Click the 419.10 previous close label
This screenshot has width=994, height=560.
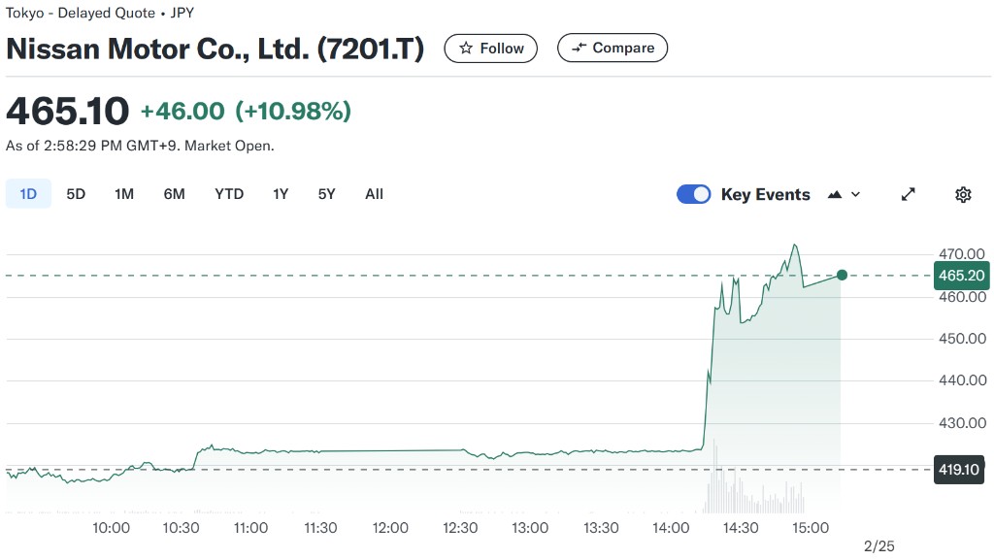tap(959, 470)
